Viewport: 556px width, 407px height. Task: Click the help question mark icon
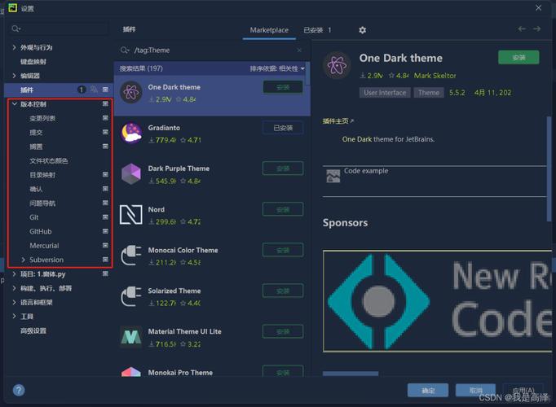click(19, 391)
